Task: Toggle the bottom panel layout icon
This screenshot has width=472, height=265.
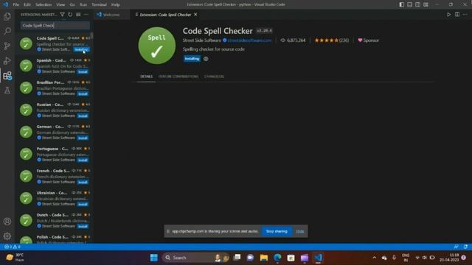Action: tap(410, 4)
